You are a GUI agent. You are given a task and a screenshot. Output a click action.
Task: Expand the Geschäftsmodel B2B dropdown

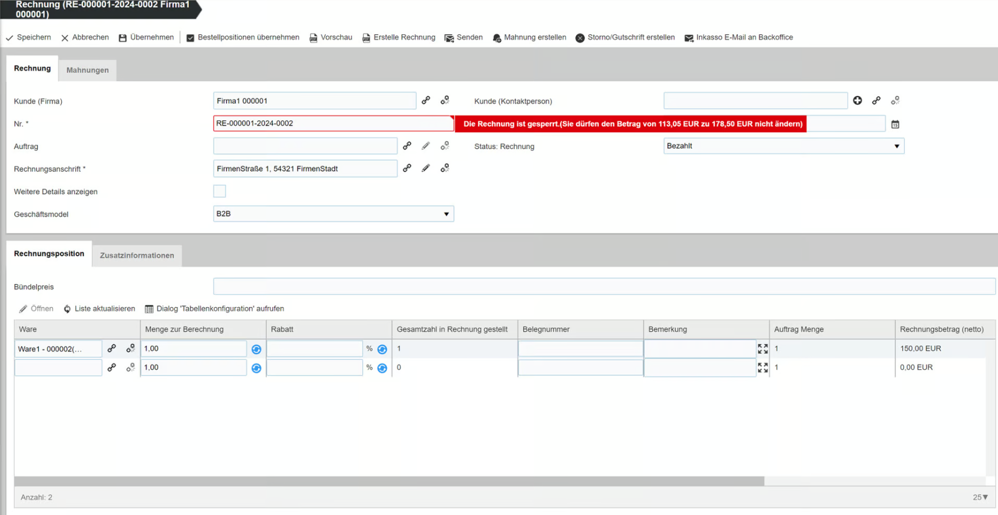point(333,214)
